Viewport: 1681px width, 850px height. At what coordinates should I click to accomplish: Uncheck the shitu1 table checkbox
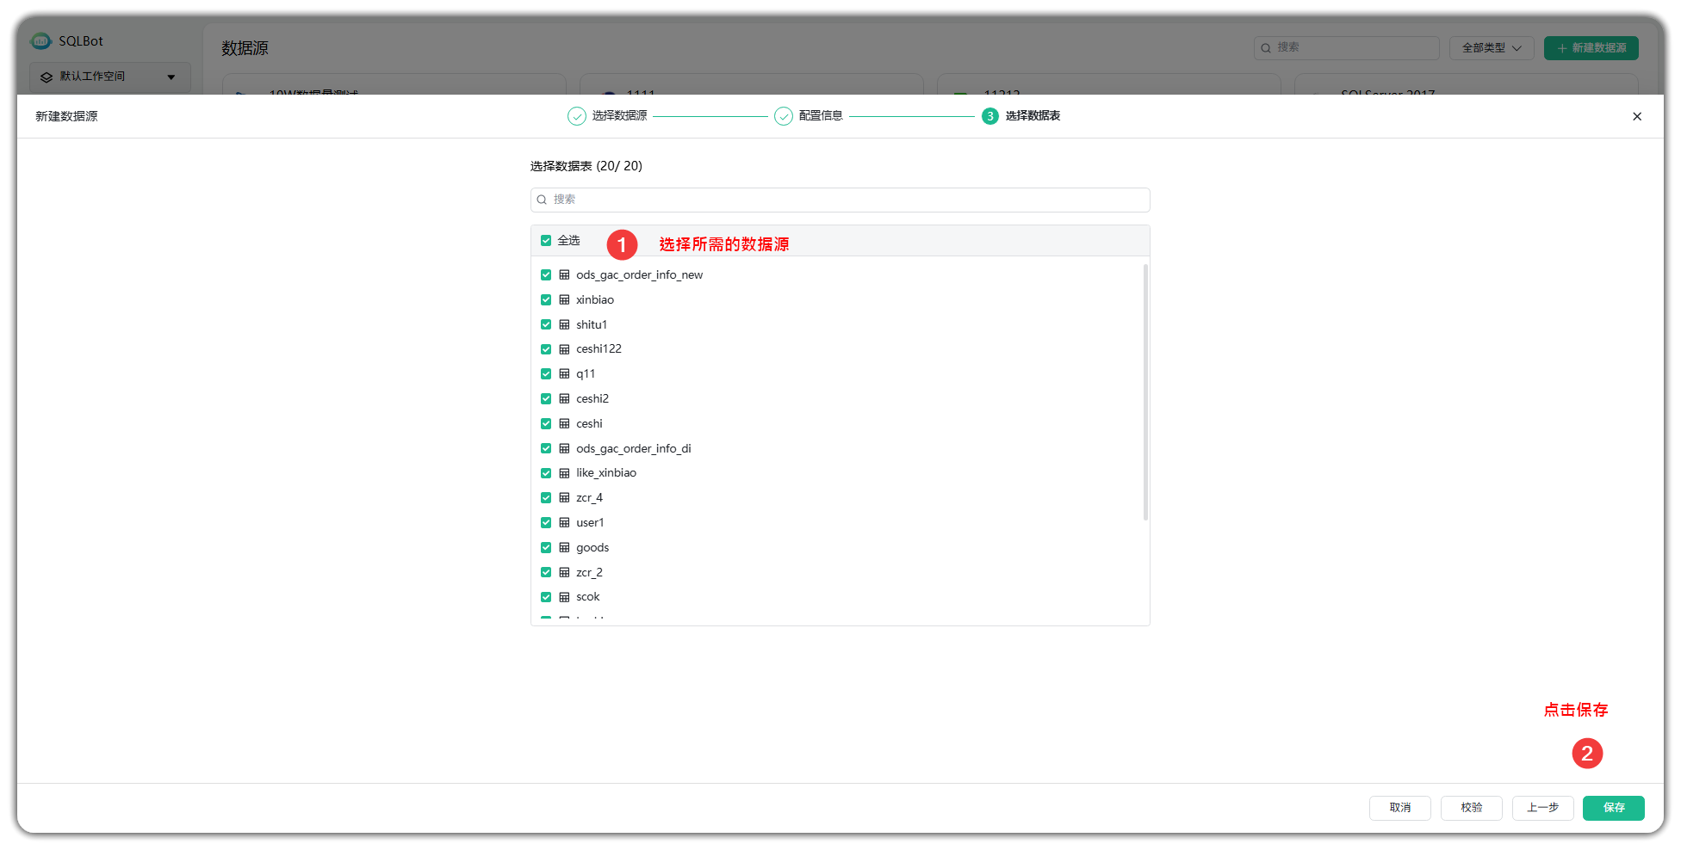click(x=546, y=324)
